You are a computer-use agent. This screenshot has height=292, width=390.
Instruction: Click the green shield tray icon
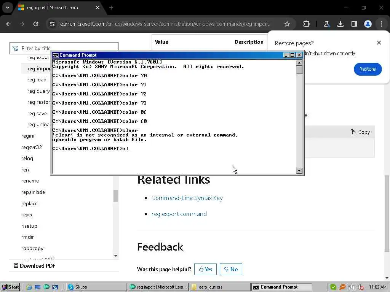(333, 287)
